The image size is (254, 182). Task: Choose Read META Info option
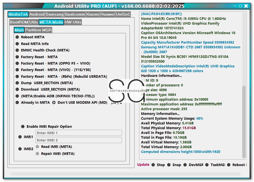pos(32,44)
